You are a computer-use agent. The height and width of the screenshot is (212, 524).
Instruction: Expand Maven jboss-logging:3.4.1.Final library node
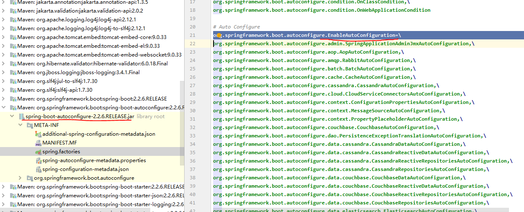point(4,72)
